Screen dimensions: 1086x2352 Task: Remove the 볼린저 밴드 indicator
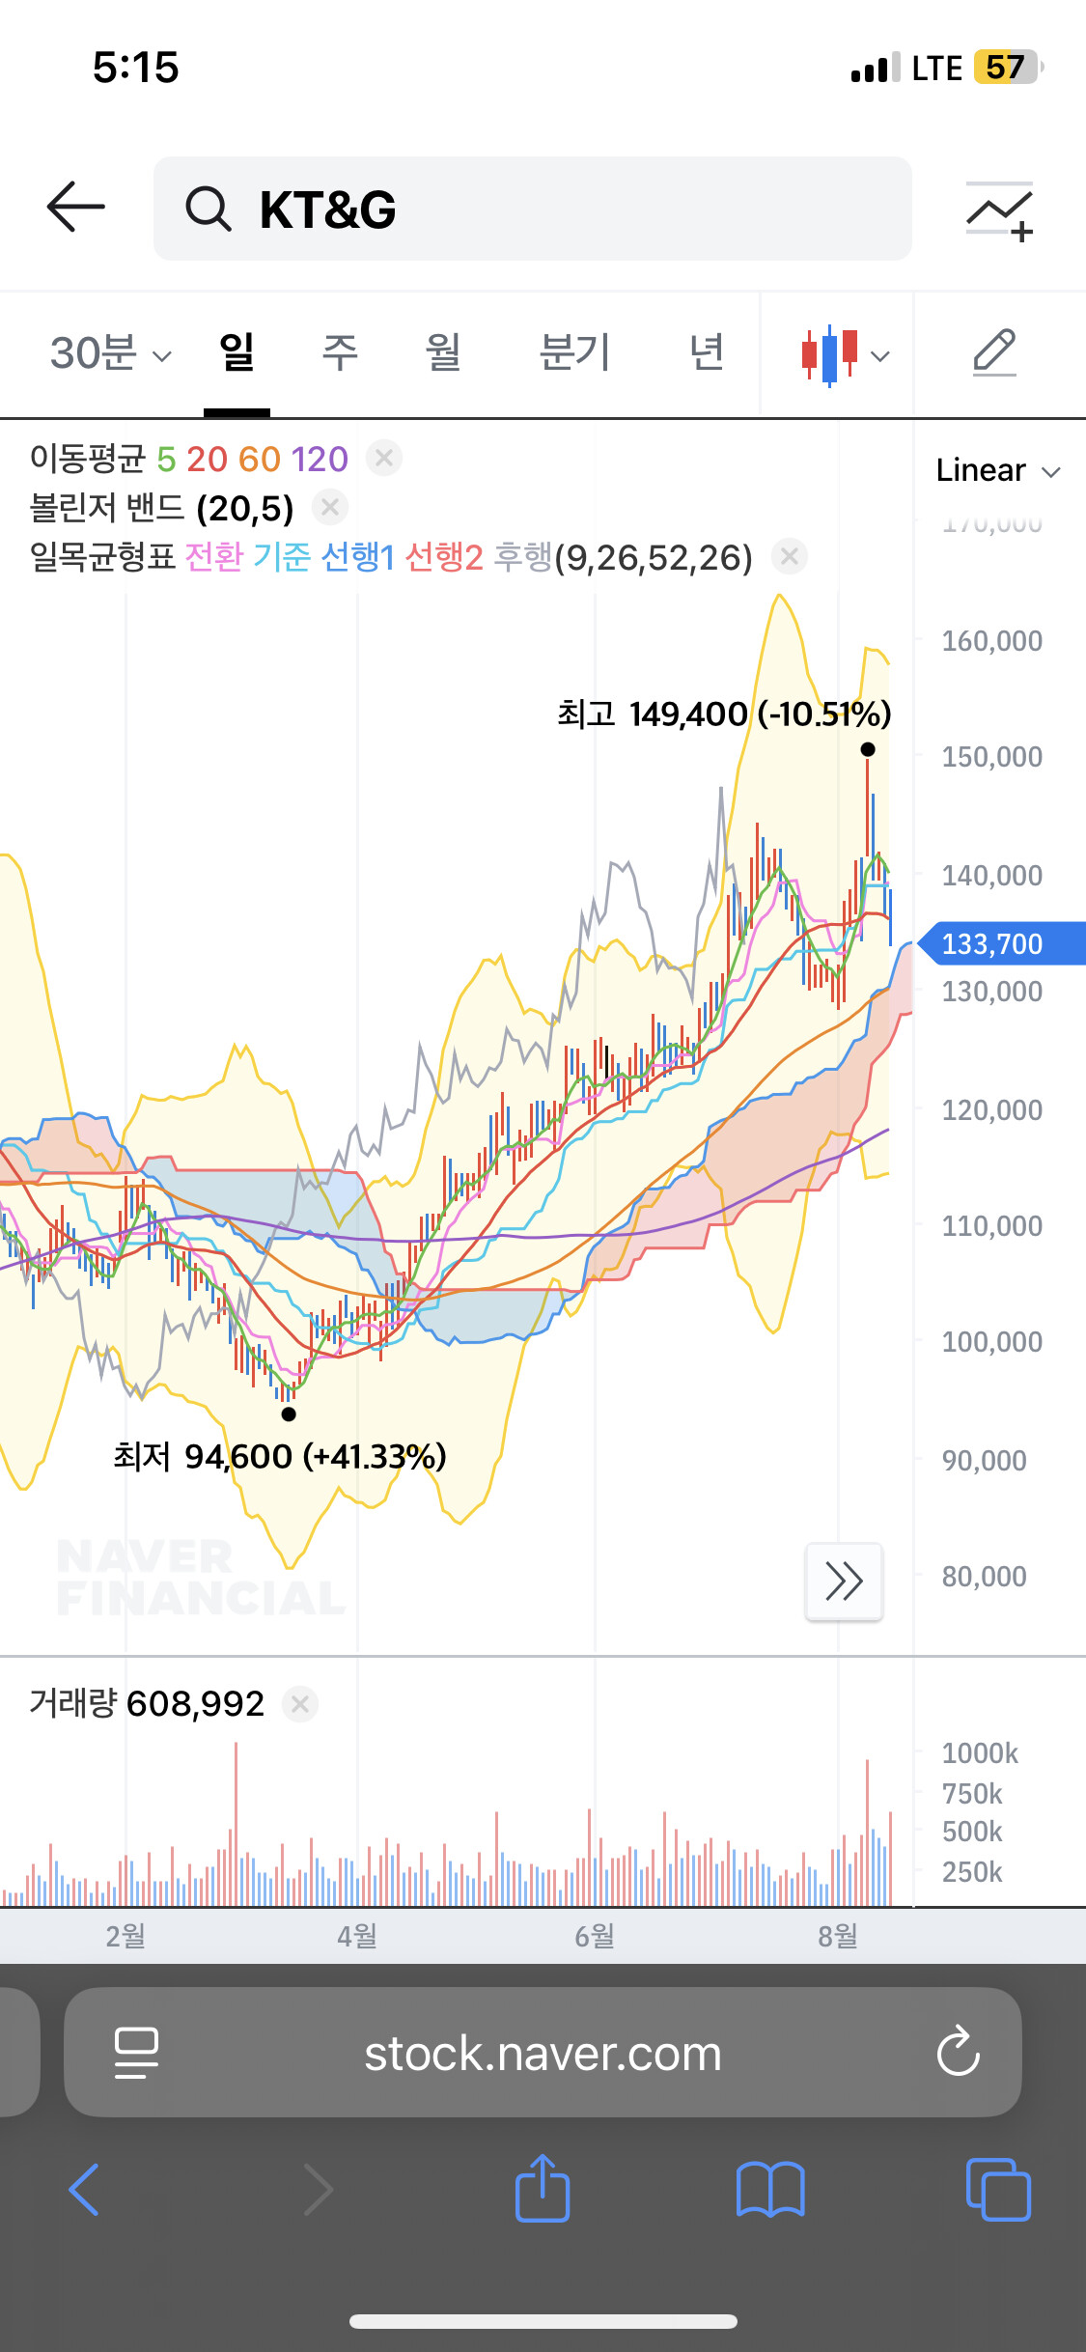pos(330,507)
